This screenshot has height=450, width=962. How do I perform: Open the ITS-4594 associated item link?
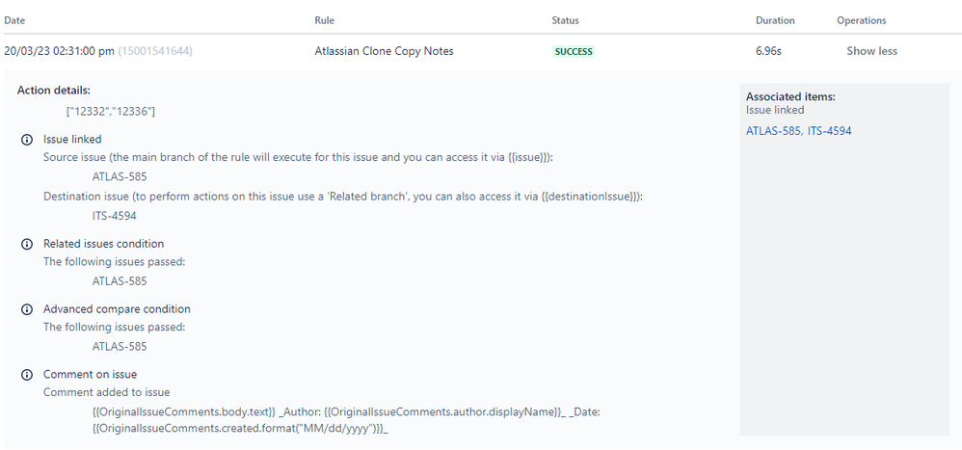point(830,131)
